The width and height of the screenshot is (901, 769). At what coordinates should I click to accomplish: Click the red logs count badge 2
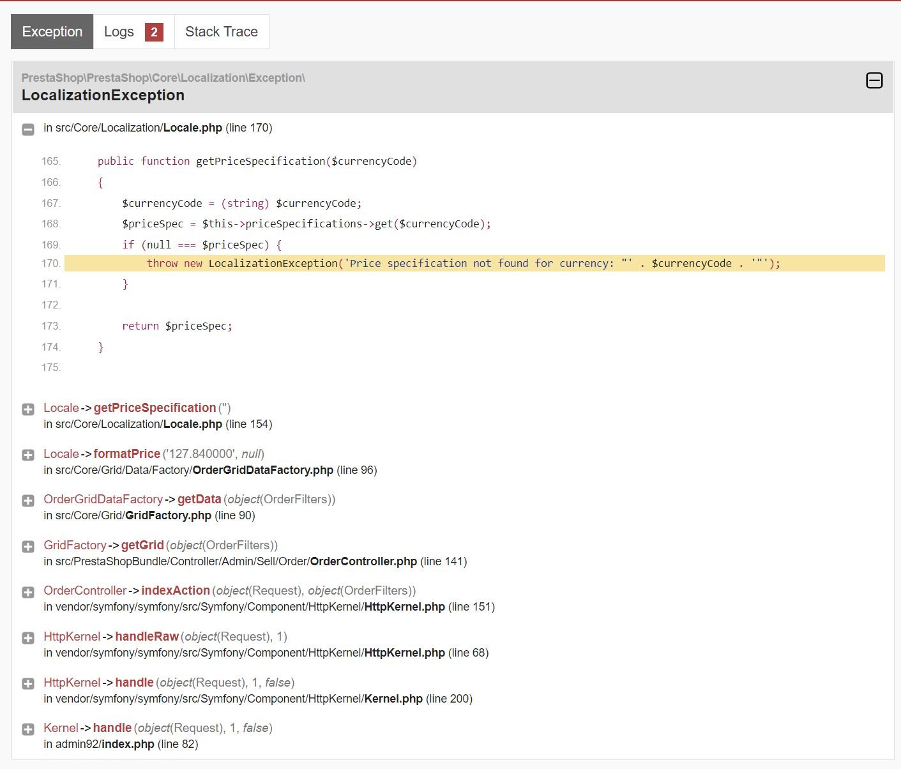pos(154,32)
